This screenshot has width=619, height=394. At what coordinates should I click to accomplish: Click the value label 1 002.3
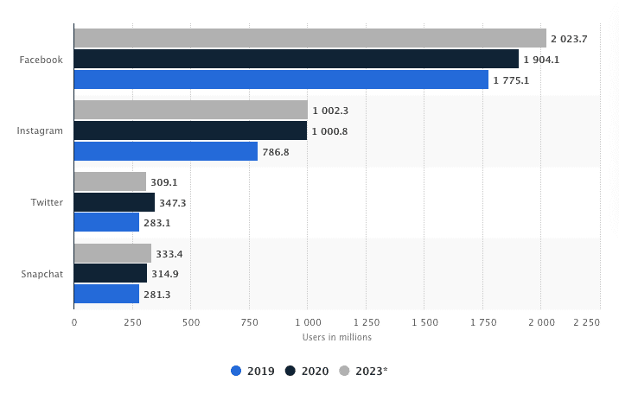point(330,111)
